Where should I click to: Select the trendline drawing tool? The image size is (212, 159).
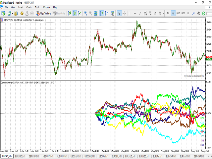coord(140,13)
